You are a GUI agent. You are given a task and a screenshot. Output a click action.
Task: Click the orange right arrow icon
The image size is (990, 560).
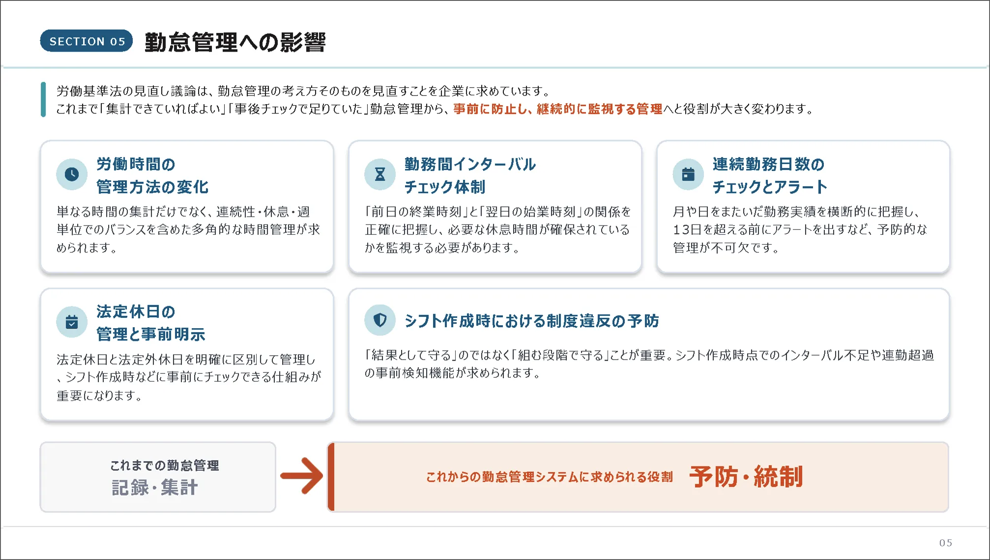click(302, 476)
